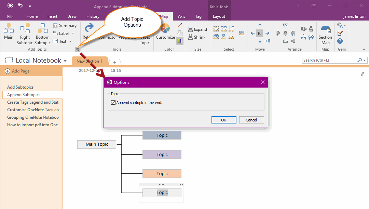Click Shrink in the Size group

pyautogui.click(x=197, y=37)
